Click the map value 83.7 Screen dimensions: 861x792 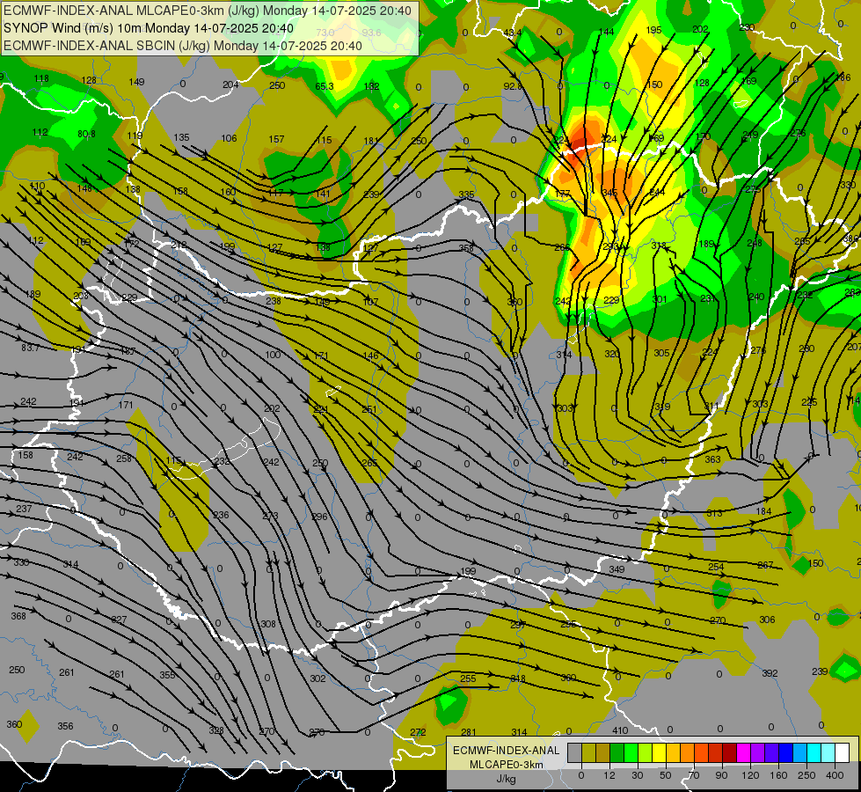click(30, 348)
